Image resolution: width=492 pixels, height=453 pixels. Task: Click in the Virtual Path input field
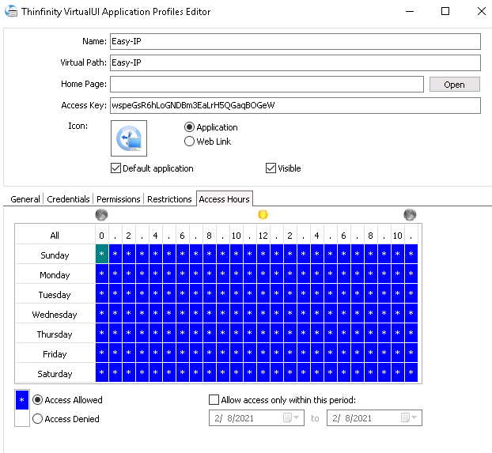coord(295,62)
